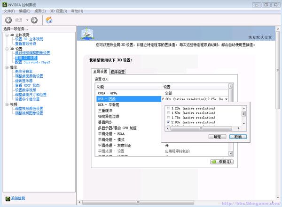
Task: Click 恢复默认设置 link in banner
Action: tap(260, 37)
